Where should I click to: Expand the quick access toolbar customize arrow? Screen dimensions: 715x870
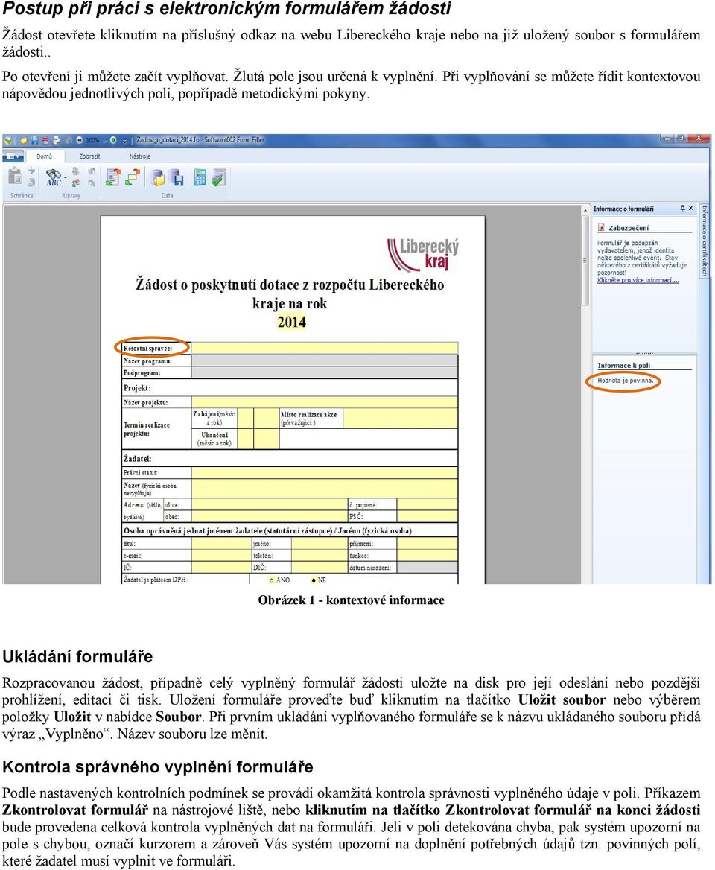125,141
